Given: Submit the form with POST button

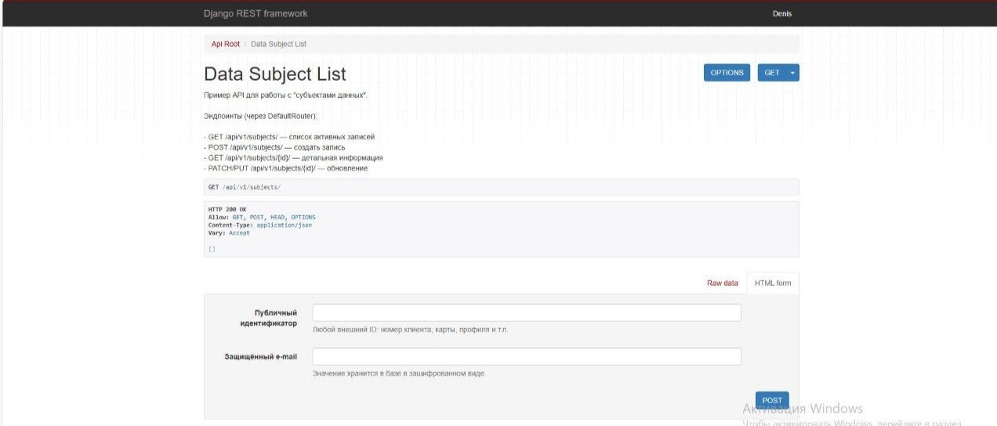Looking at the screenshot, I should point(772,400).
